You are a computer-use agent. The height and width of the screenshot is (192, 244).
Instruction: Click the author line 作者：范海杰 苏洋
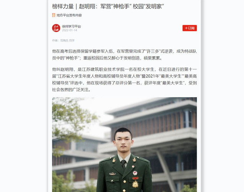pos(63,41)
